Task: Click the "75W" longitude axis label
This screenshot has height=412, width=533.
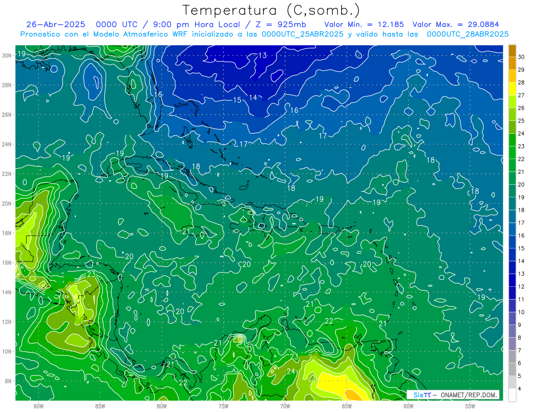Action: point(223,406)
